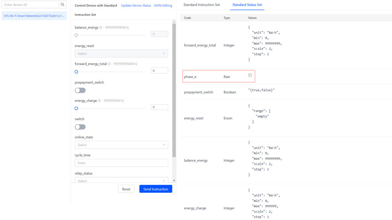
Task: Select SYS-Wi-Fi Smart Meter device in list
Action: 34,16
